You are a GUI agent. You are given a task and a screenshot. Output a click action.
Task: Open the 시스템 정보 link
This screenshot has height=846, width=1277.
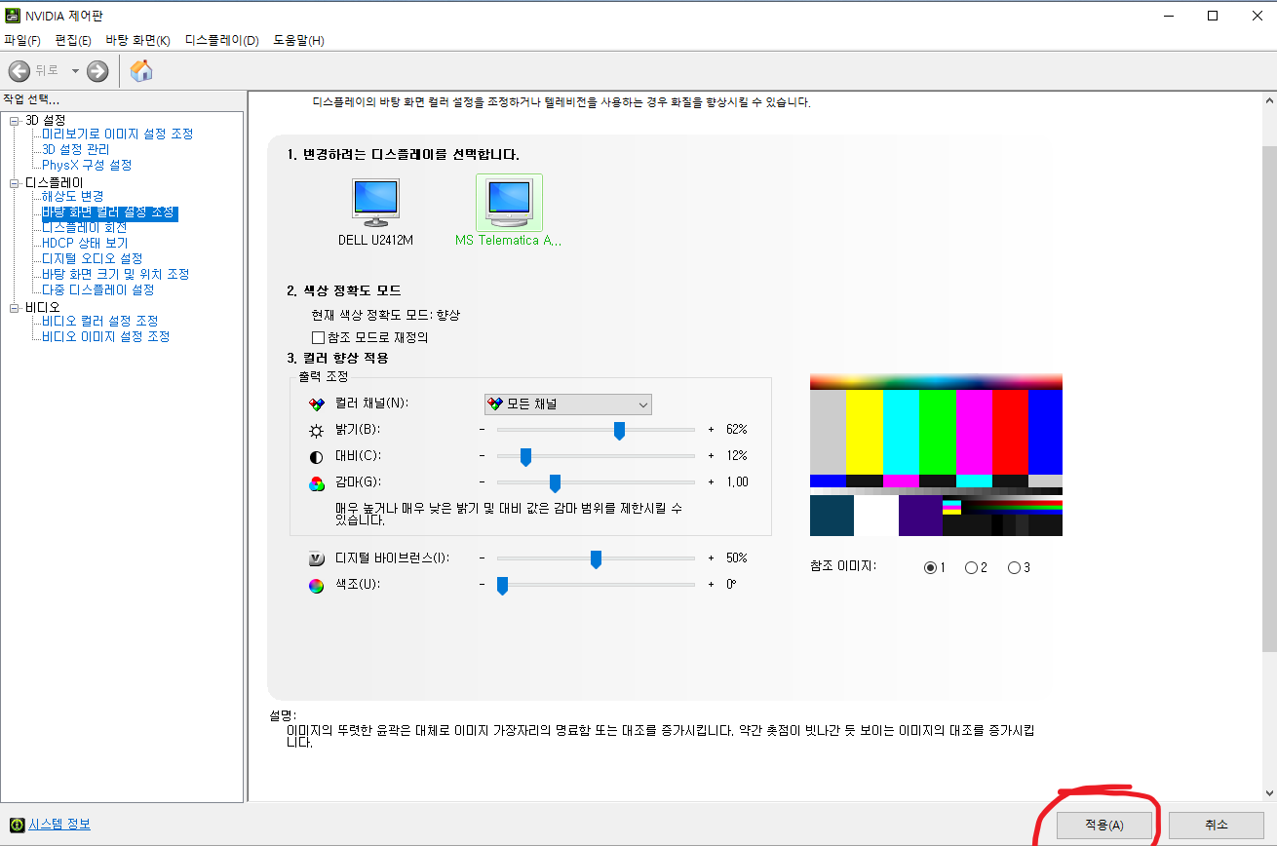click(x=59, y=825)
